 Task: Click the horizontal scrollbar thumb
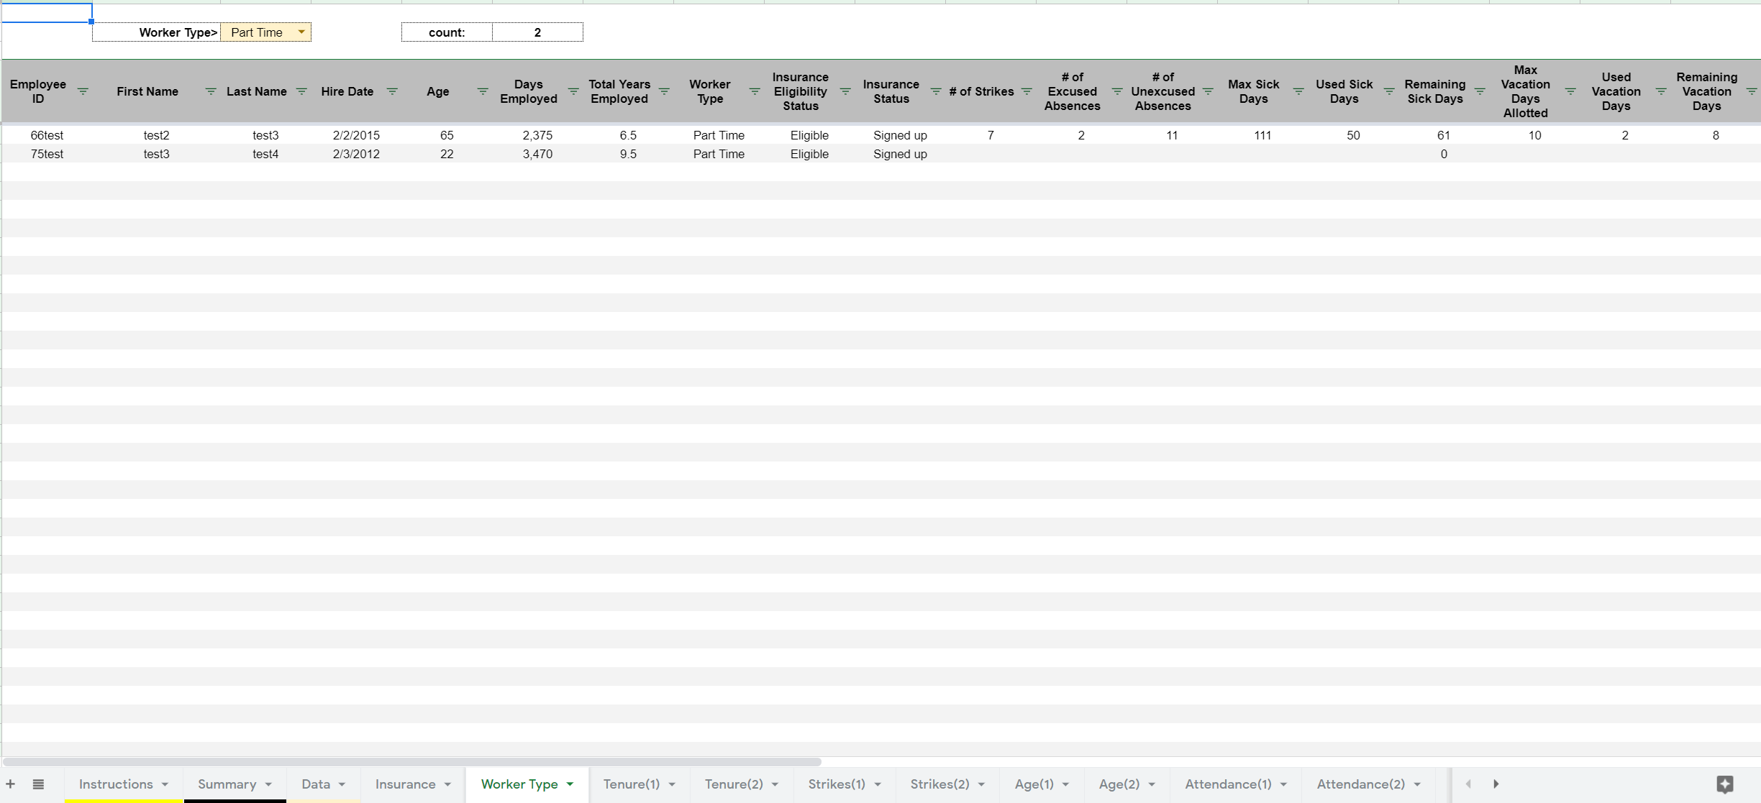[x=411, y=761]
